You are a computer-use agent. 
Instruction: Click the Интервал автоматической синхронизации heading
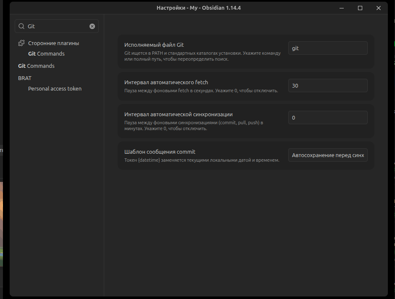tap(178, 115)
